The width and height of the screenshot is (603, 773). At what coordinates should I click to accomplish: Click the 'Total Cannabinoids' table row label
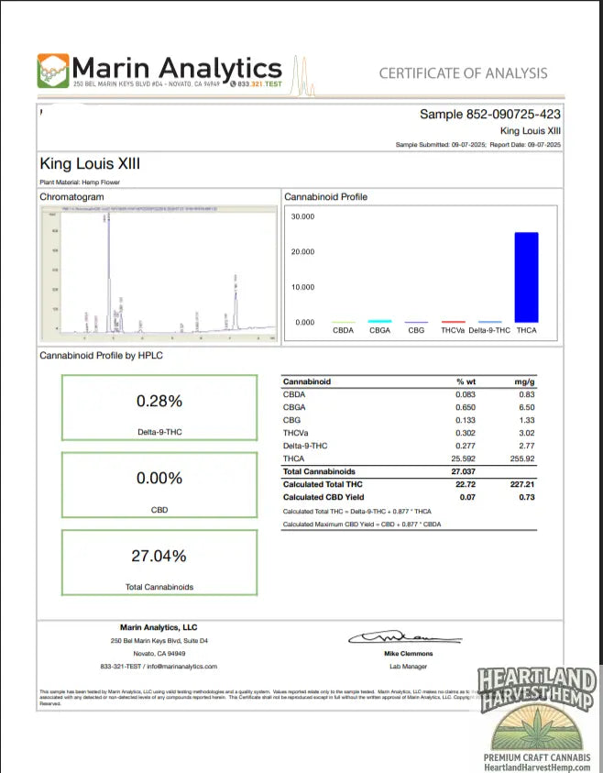point(319,471)
